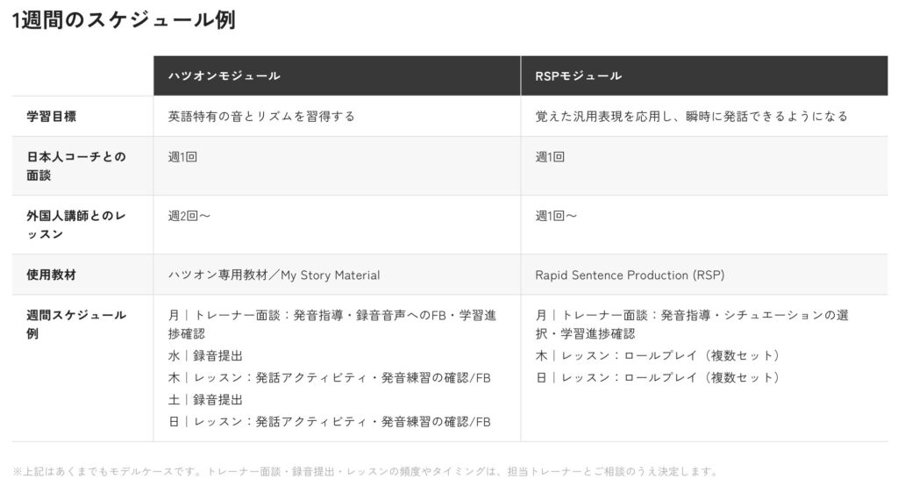Click the 木 roleplay lesson entry in RSP column
Image resolution: width=898 pixels, height=486 pixels.
click(658, 356)
